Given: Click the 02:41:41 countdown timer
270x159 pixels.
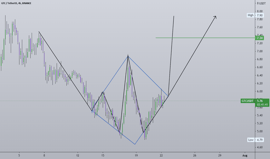Looking at the screenshot, I should pos(262,105).
